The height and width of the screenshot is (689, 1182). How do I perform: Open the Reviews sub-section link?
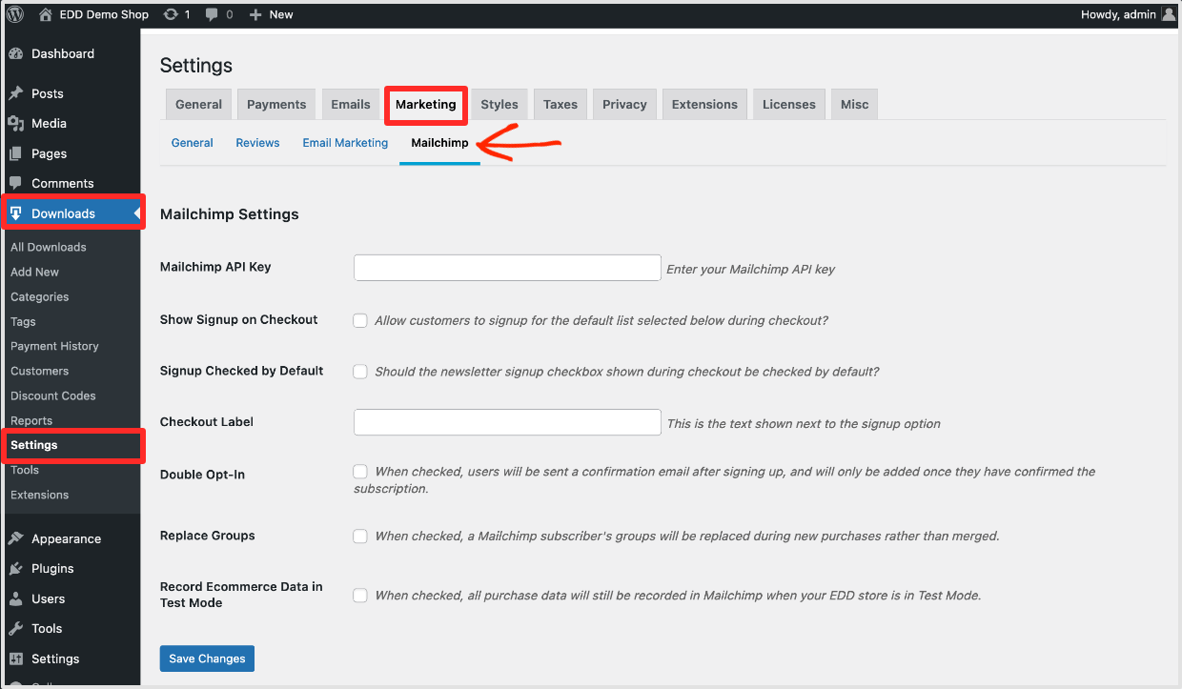pyautogui.click(x=257, y=143)
